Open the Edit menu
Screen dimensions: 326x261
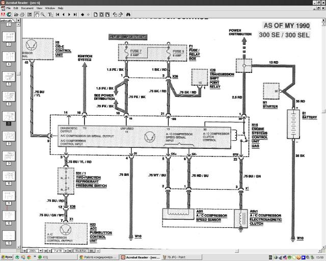(16, 8)
